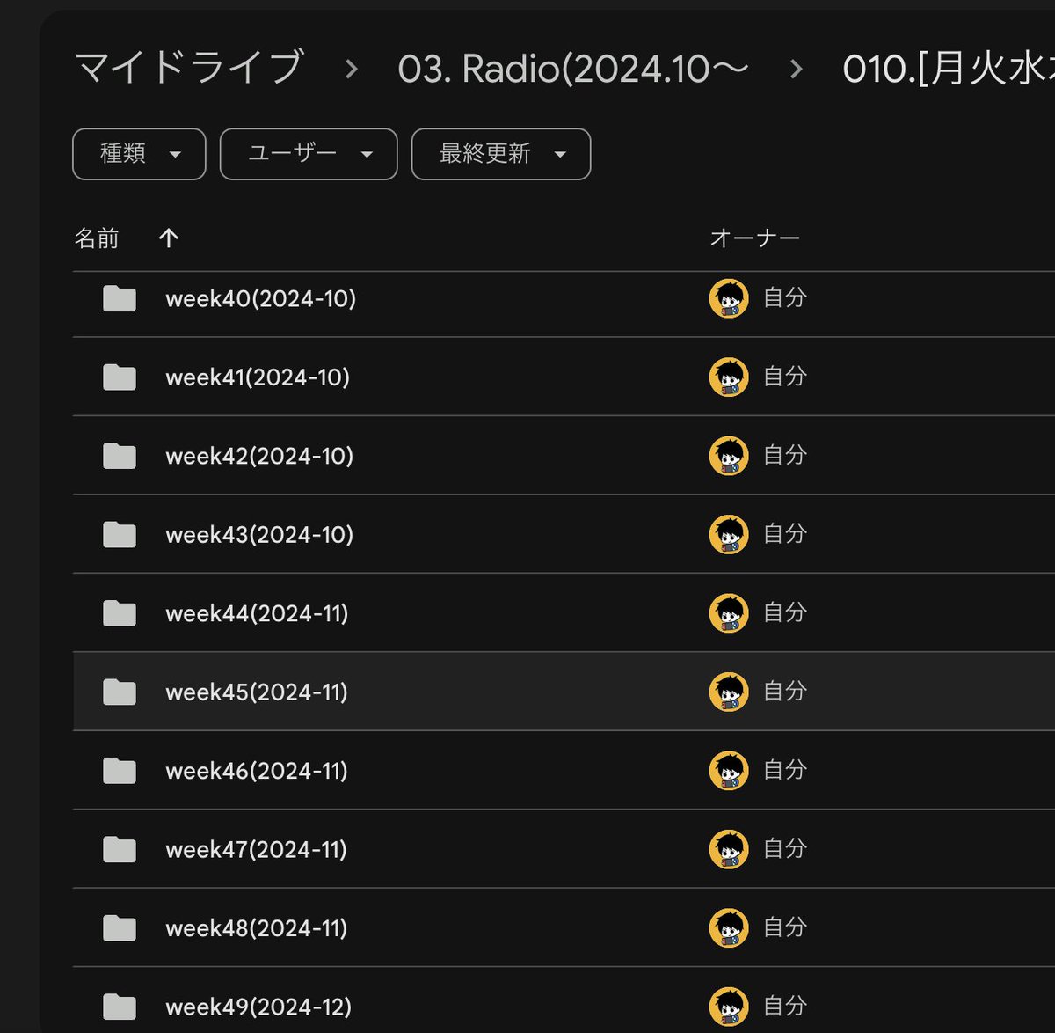The height and width of the screenshot is (1033, 1055).
Task: Select the week45(2024-11) folder name
Action: tap(257, 692)
